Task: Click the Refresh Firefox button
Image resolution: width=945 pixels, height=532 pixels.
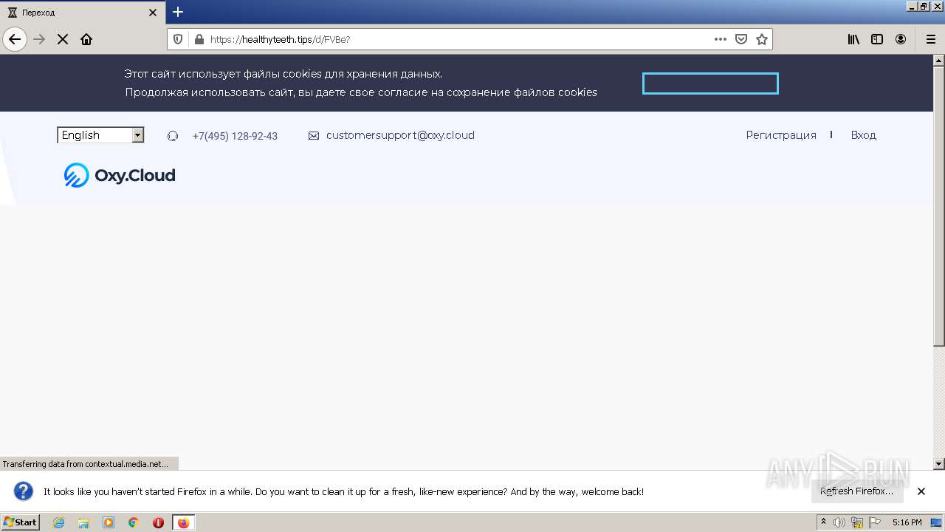Action: tap(856, 491)
